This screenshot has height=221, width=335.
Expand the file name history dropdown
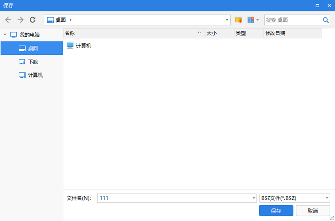(x=253, y=198)
